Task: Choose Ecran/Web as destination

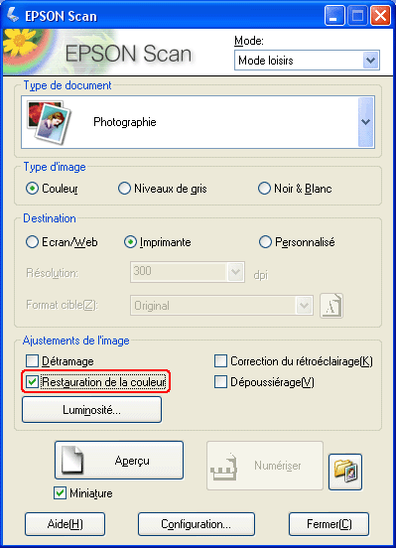Action: (x=32, y=242)
